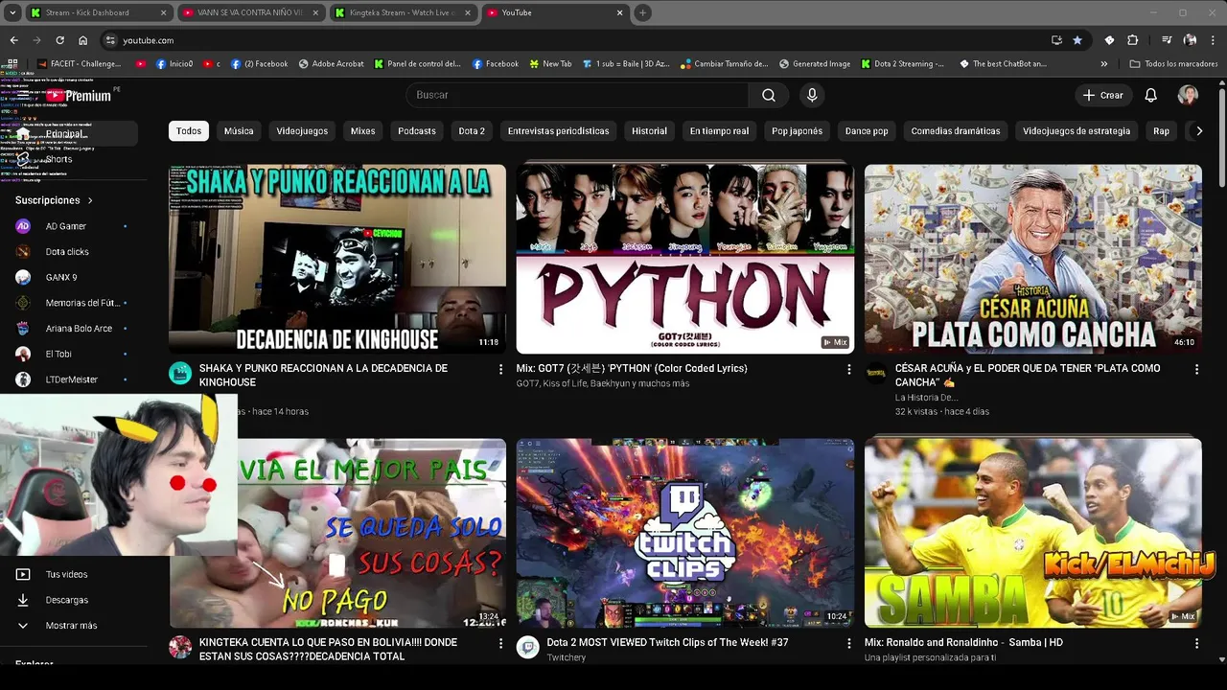Viewport: 1227px width, 690px height.
Task: Select Comedias dramáticas chip
Action: coord(956,131)
